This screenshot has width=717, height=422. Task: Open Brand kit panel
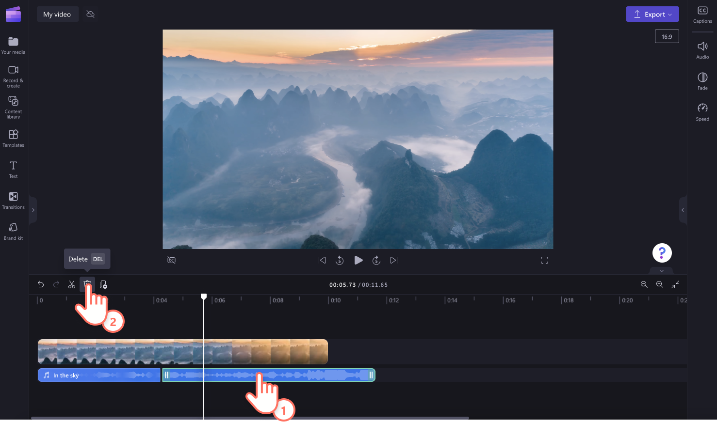(x=13, y=231)
